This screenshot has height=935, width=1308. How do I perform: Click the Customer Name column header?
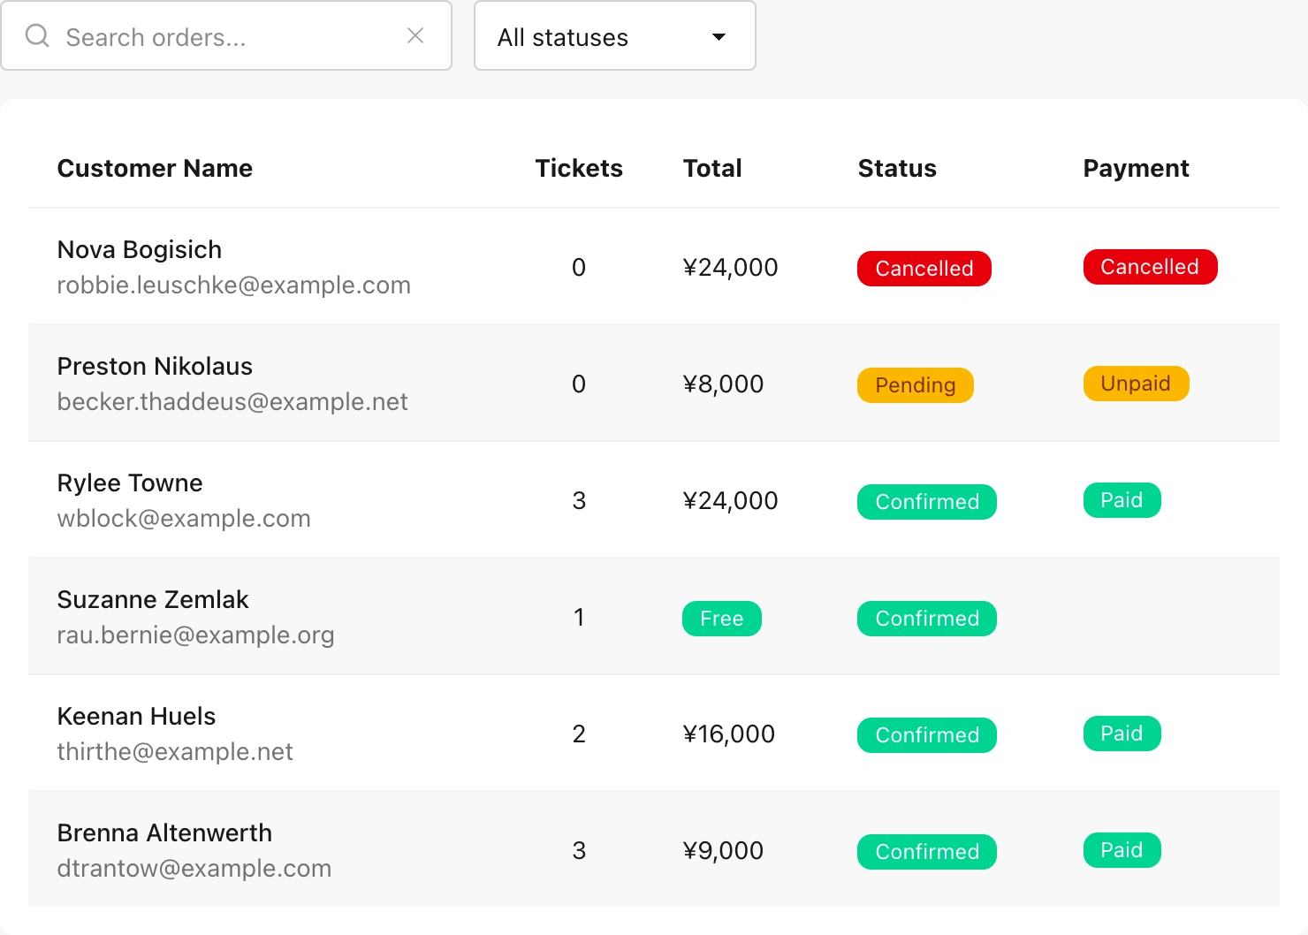click(155, 168)
